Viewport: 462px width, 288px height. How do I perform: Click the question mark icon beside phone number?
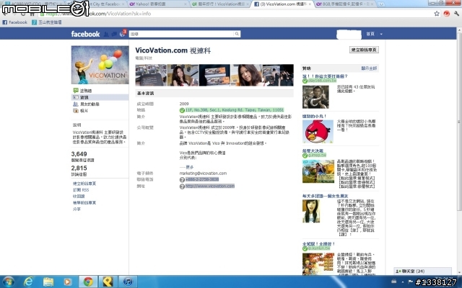pyautogui.click(x=182, y=179)
